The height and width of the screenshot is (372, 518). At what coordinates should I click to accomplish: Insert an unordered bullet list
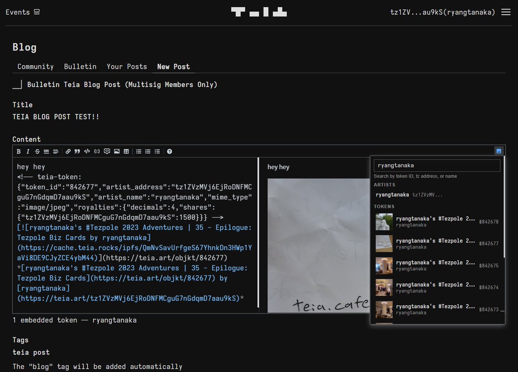(139, 151)
